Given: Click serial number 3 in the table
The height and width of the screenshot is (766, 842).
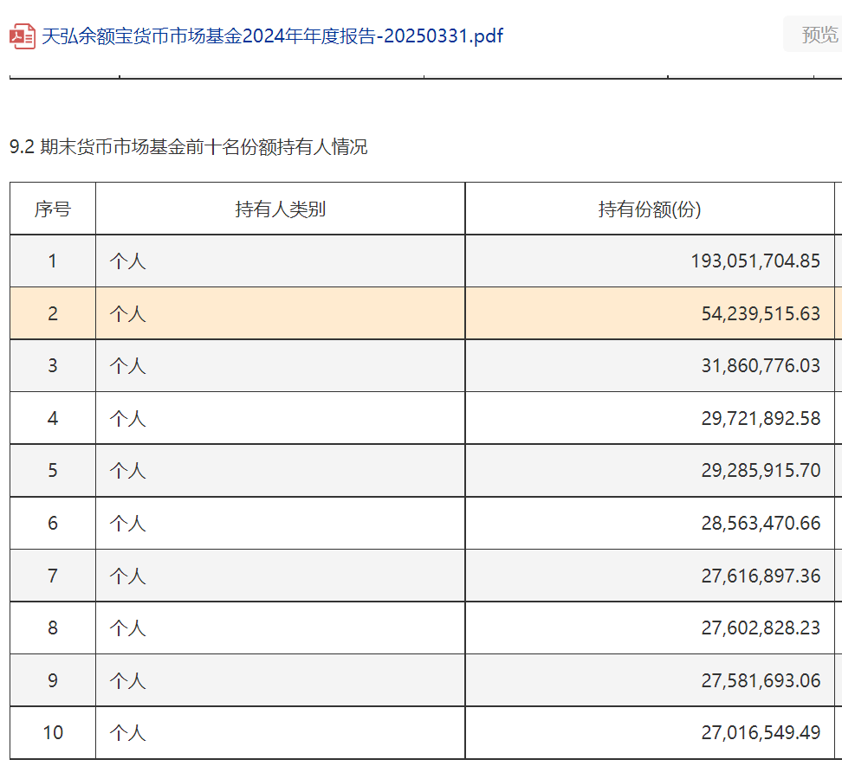Looking at the screenshot, I should [x=53, y=366].
